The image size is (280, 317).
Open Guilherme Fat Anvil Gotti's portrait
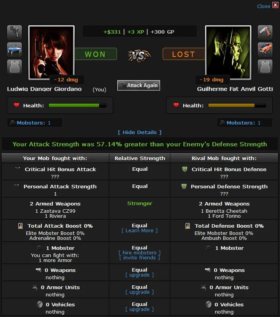click(x=228, y=52)
